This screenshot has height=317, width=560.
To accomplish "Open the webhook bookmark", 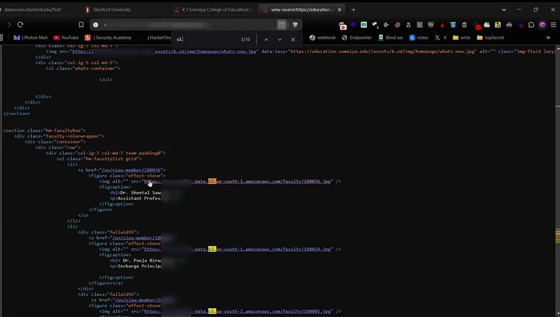I will [322, 38].
